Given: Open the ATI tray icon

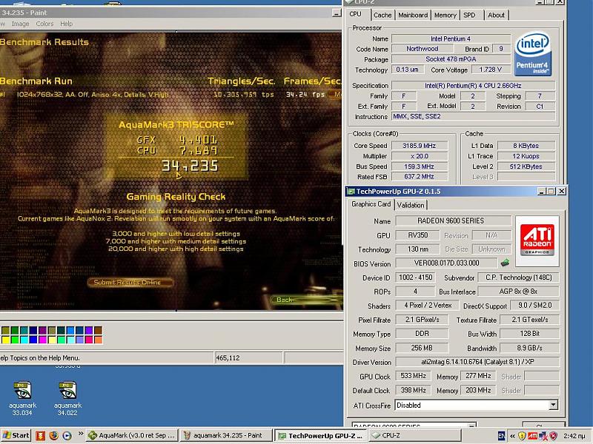Looking at the screenshot, I should [532, 436].
